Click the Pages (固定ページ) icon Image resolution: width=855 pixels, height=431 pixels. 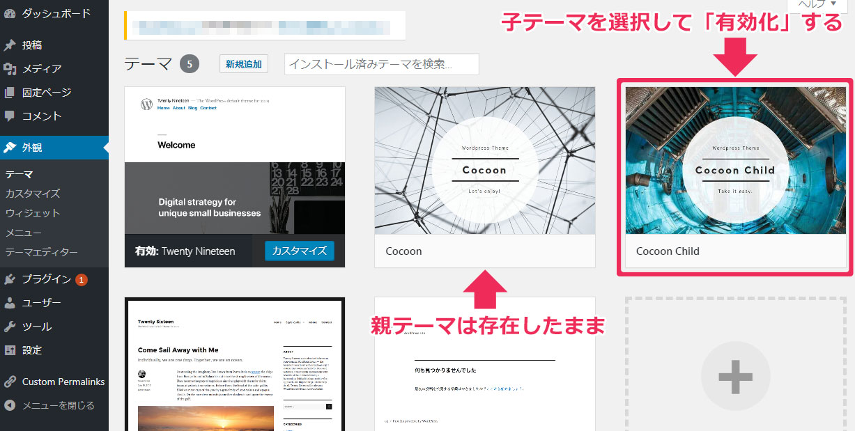pyautogui.click(x=10, y=93)
